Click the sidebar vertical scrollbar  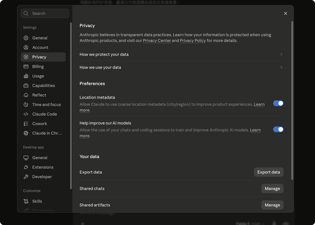pos(71,106)
